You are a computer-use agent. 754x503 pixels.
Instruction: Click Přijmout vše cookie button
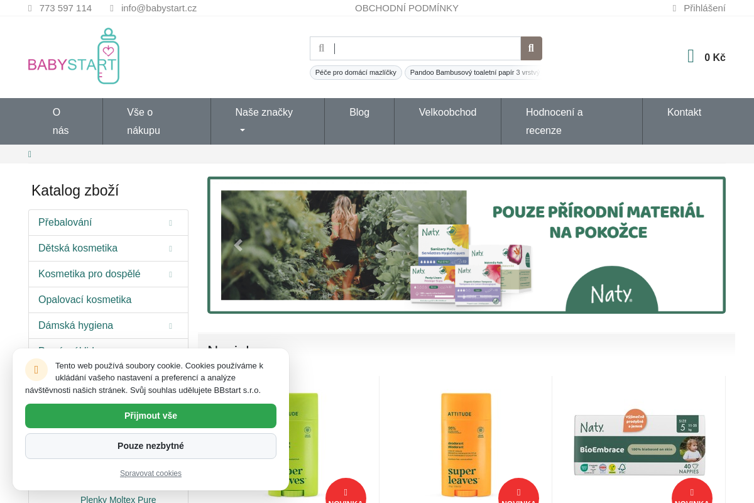(x=151, y=416)
